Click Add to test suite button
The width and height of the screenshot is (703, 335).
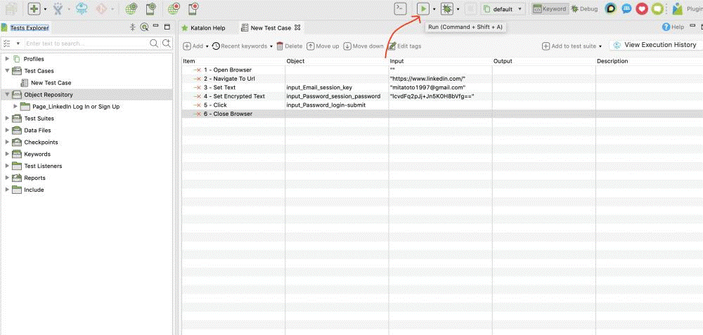569,46
